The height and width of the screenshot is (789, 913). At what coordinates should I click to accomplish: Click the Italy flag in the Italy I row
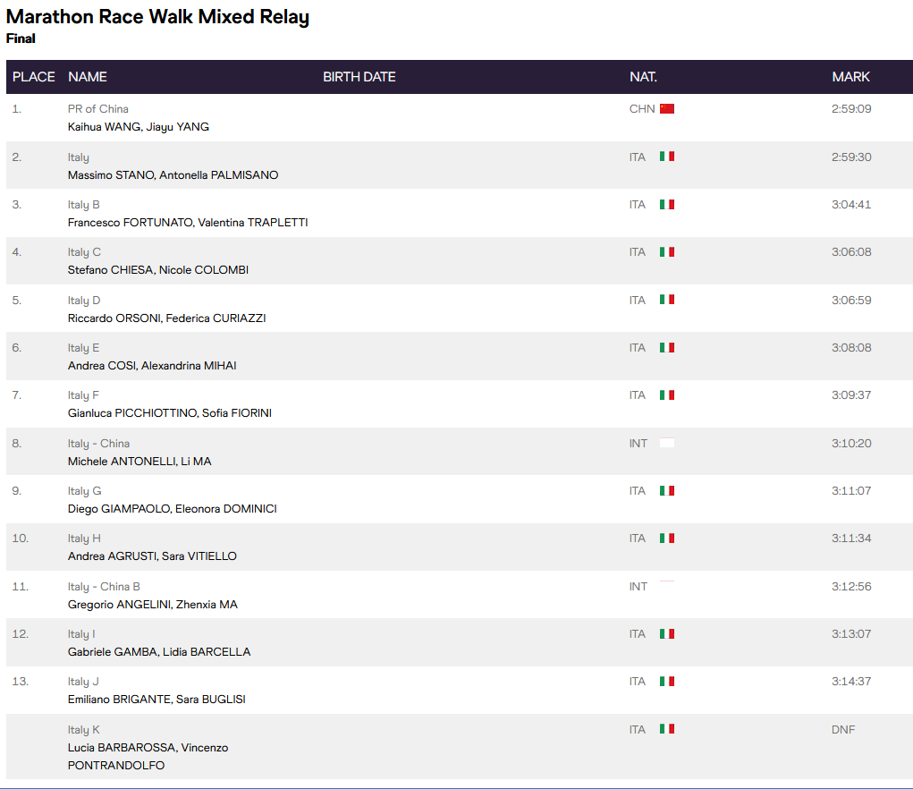(667, 634)
